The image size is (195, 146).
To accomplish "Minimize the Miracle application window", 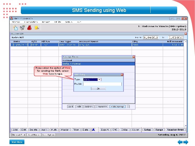I will click(172, 18).
